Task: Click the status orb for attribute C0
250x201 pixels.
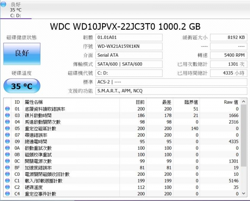Action: click(x=7, y=174)
